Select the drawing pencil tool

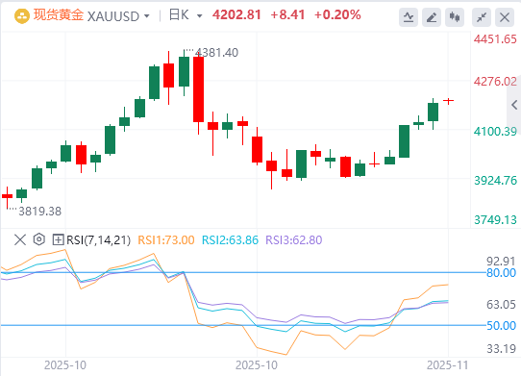[432, 17]
